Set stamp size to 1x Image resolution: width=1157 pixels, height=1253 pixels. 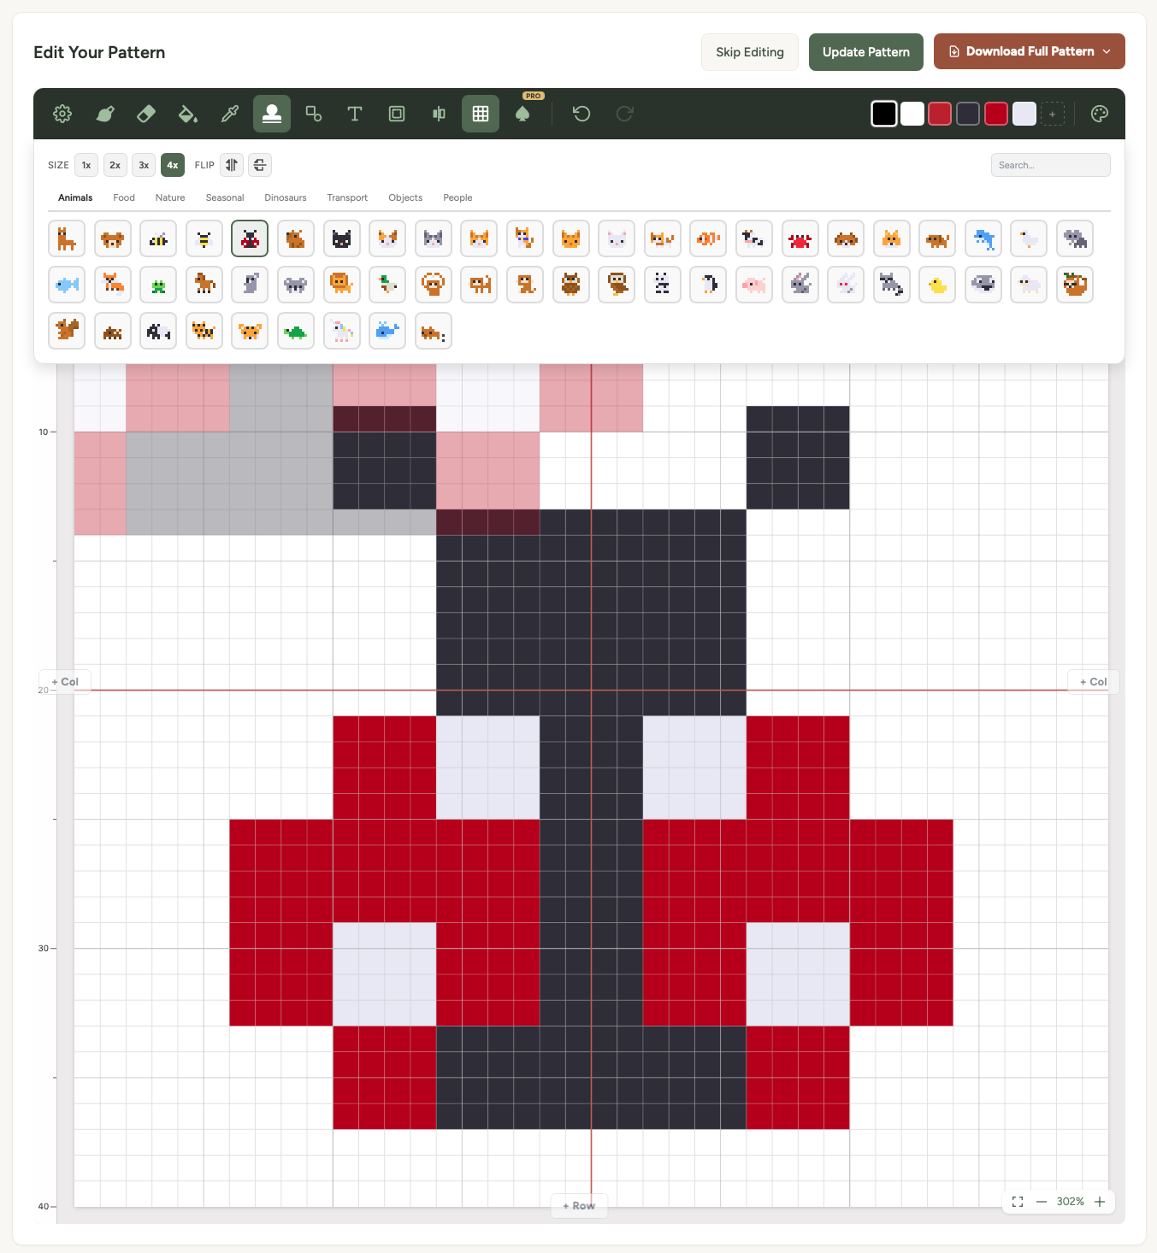coord(86,165)
